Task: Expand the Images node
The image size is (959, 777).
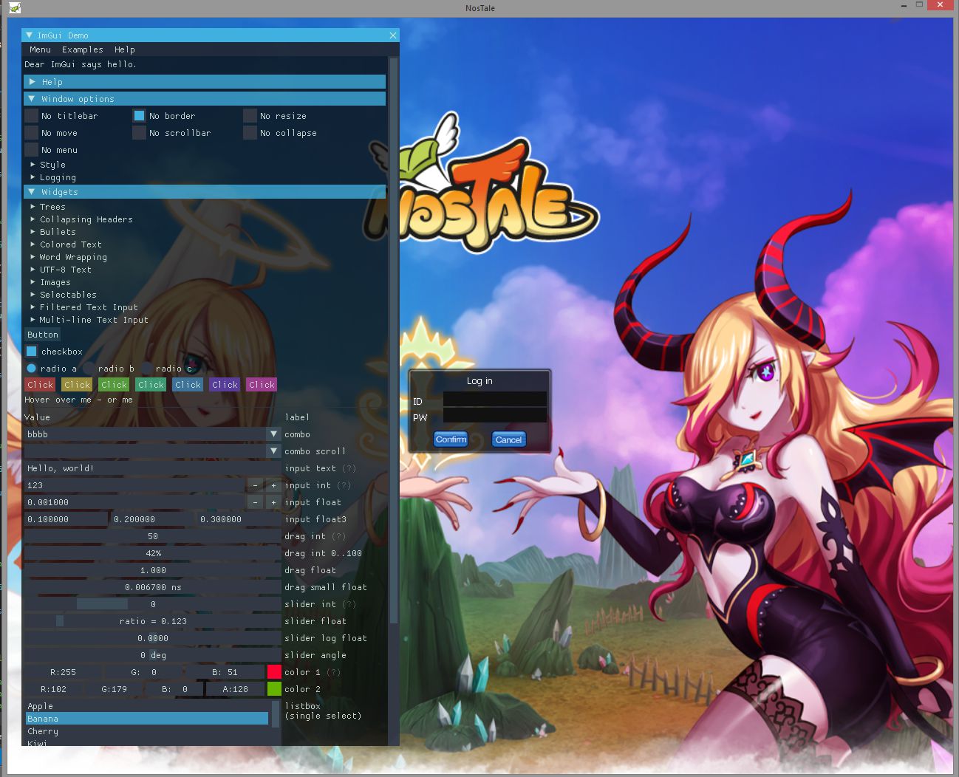Action: point(50,282)
